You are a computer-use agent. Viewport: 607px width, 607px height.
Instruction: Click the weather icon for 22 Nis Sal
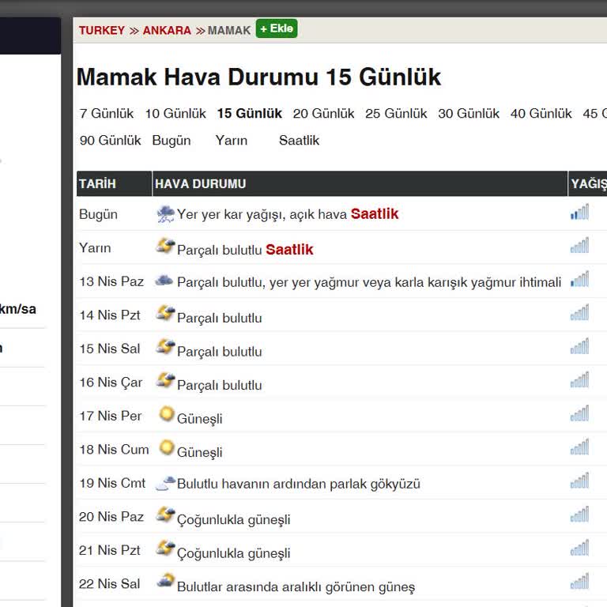[165, 582]
